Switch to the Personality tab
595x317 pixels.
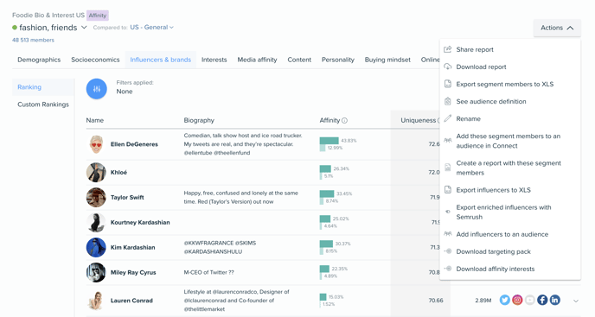(338, 60)
